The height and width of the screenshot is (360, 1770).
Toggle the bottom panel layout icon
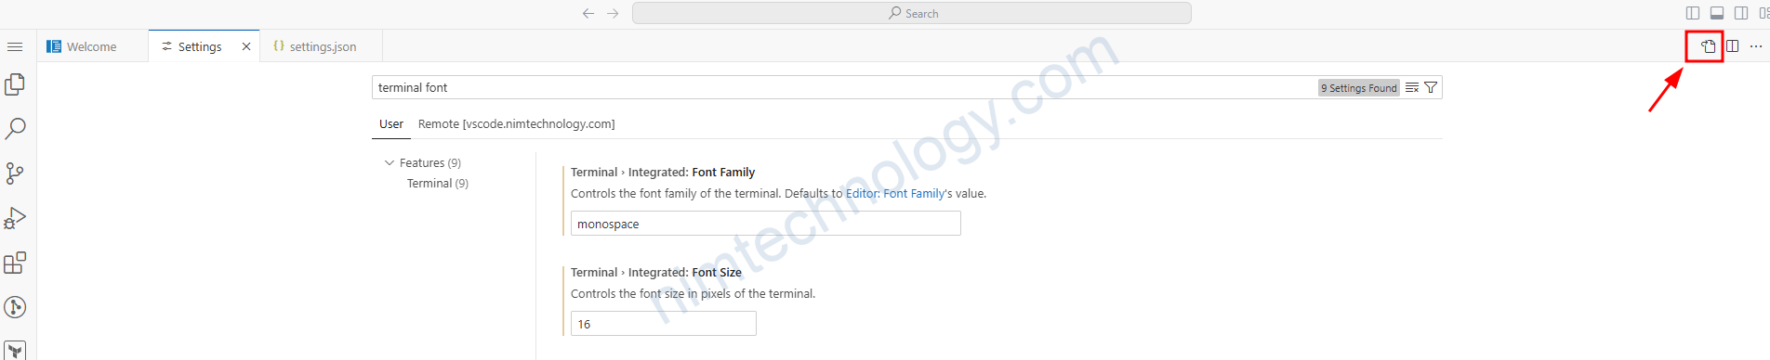tap(1717, 13)
